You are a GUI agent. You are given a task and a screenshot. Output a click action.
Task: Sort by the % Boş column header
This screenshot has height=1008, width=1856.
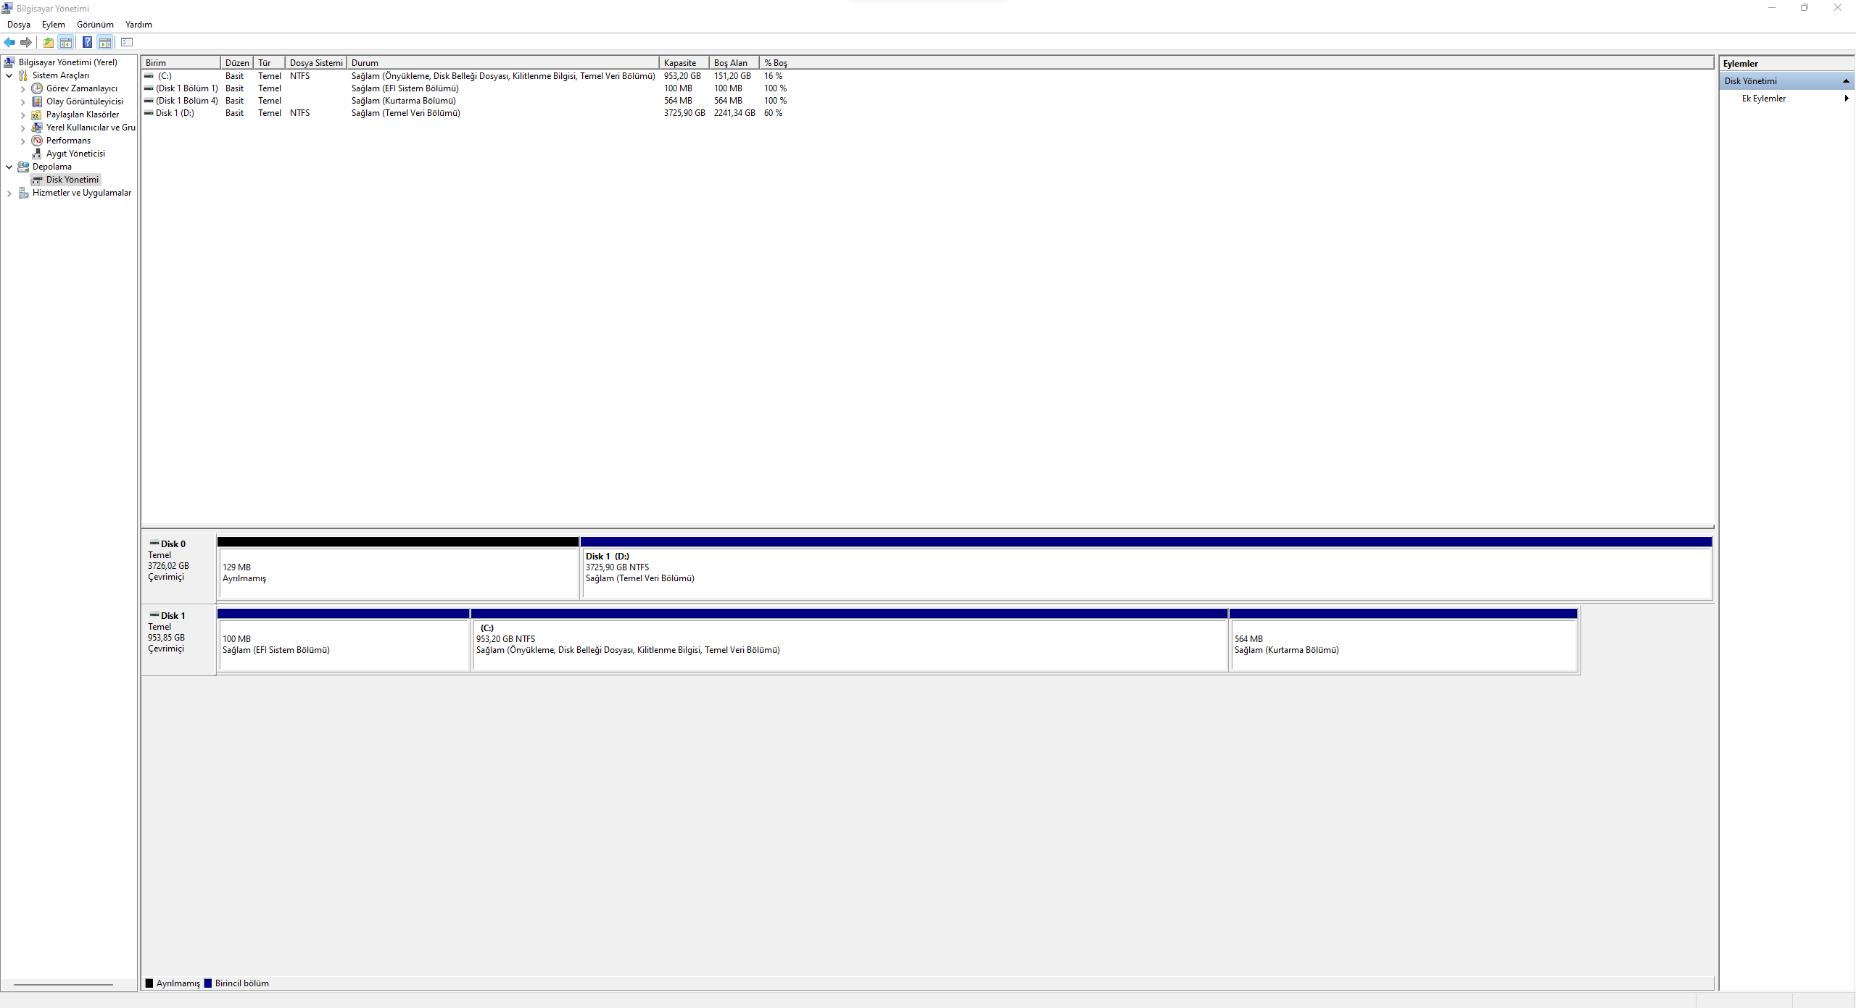click(775, 63)
